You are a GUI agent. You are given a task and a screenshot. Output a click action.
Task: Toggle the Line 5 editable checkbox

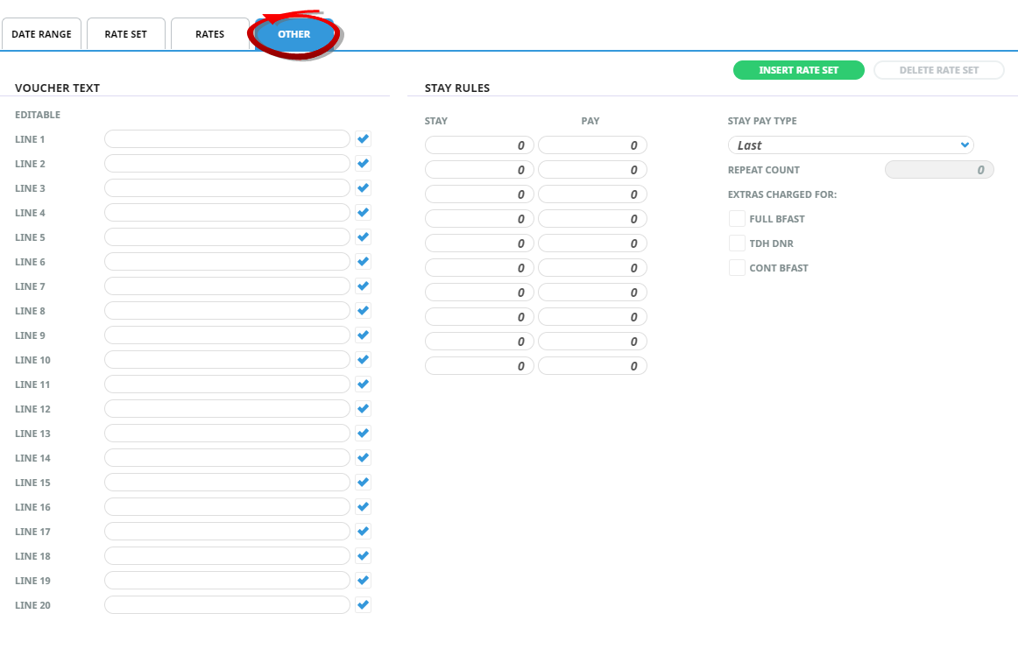(363, 237)
